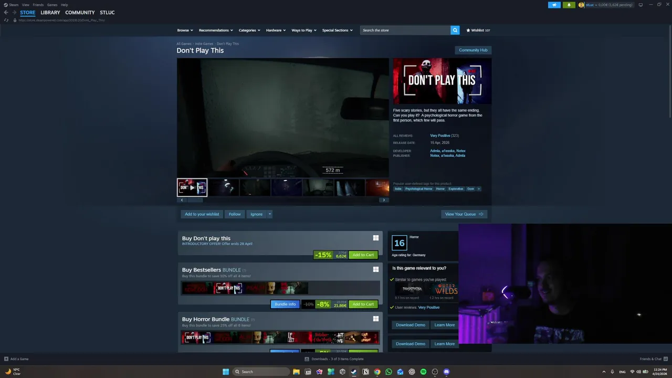Click the Ignore button

click(256, 214)
